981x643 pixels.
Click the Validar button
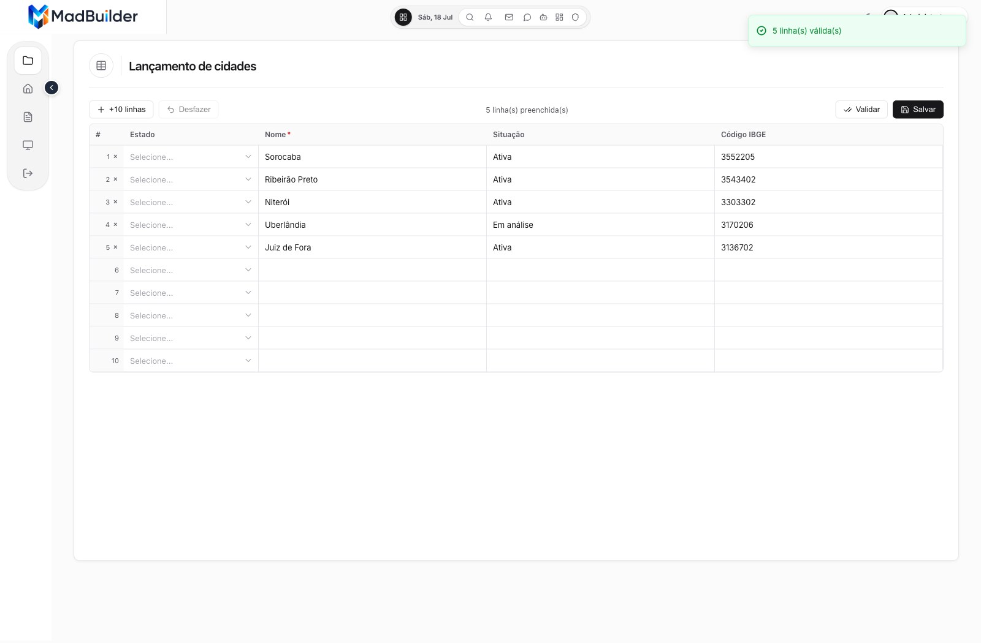pyautogui.click(x=861, y=110)
